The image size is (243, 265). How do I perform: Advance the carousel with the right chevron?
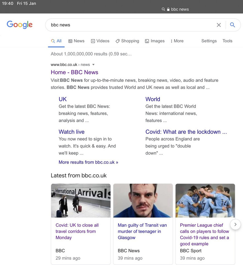(235, 225)
